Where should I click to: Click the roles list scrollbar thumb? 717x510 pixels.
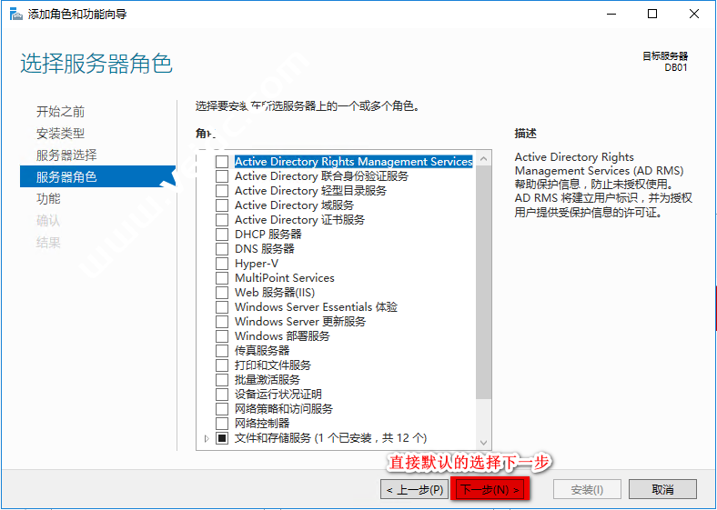pos(483,282)
